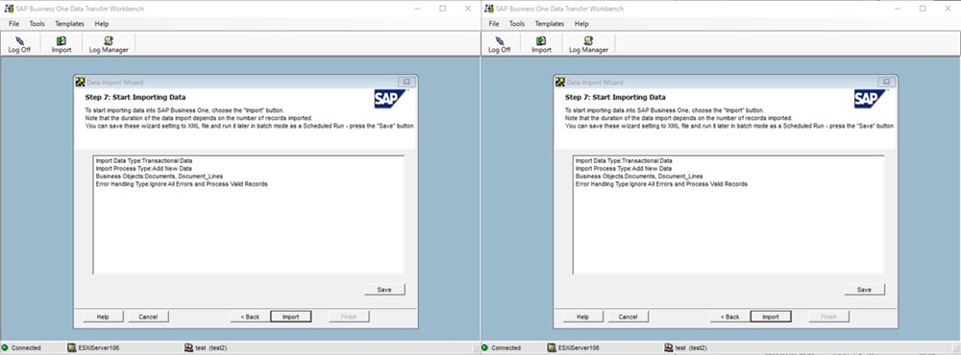The image size is (961, 355).
Task: Click "ESXiServer106" text in right status bar
Action: click(579, 347)
